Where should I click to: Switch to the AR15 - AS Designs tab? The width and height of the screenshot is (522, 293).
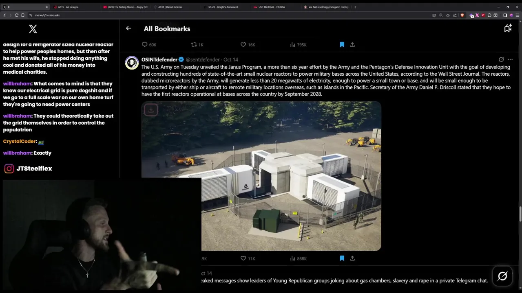75,7
